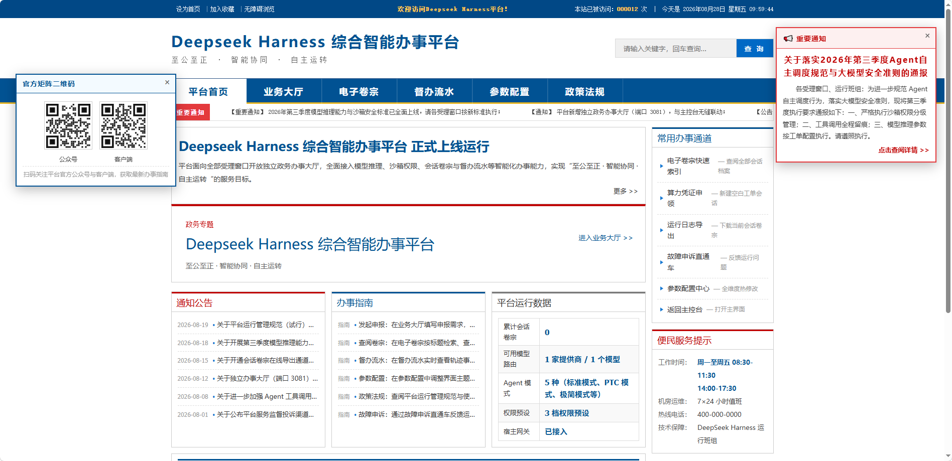Open guide 政策法规：查阅平台运行管理规范
The width and height of the screenshot is (952, 461).
coord(417,396)
